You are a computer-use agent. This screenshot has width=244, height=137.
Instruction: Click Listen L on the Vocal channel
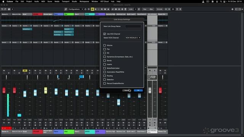coord(25,73)
